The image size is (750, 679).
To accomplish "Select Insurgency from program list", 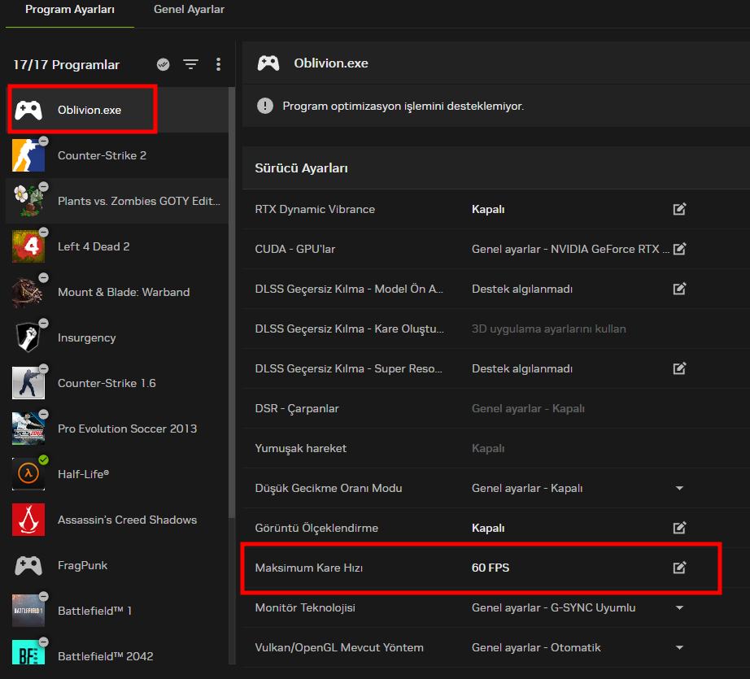I will point(117,337).
